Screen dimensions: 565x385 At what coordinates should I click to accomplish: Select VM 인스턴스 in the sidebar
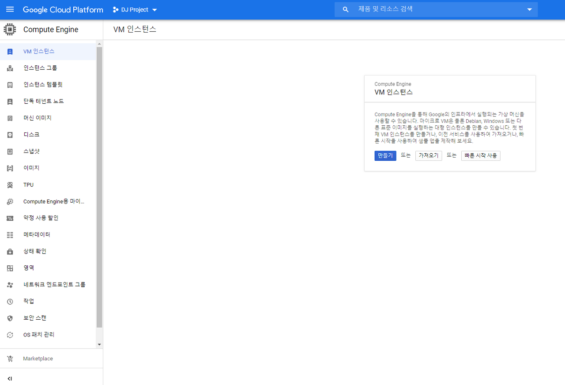coord(48,52)
